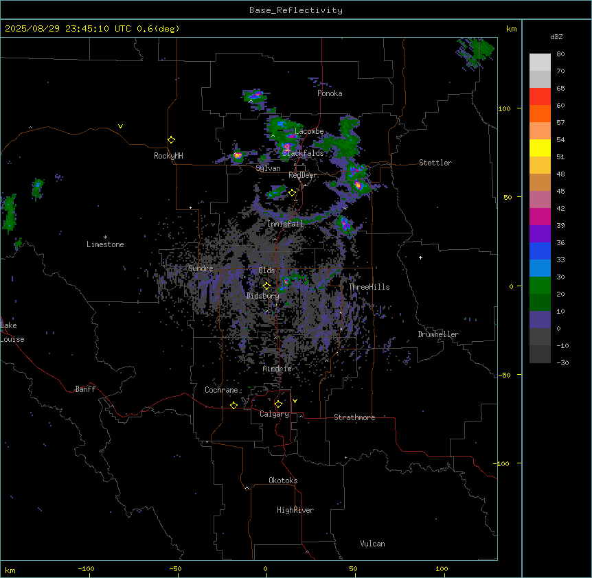Viewport: 592px width, 578px height.
Task: Click the RockyMH label
Action: [x=168, y=156]
